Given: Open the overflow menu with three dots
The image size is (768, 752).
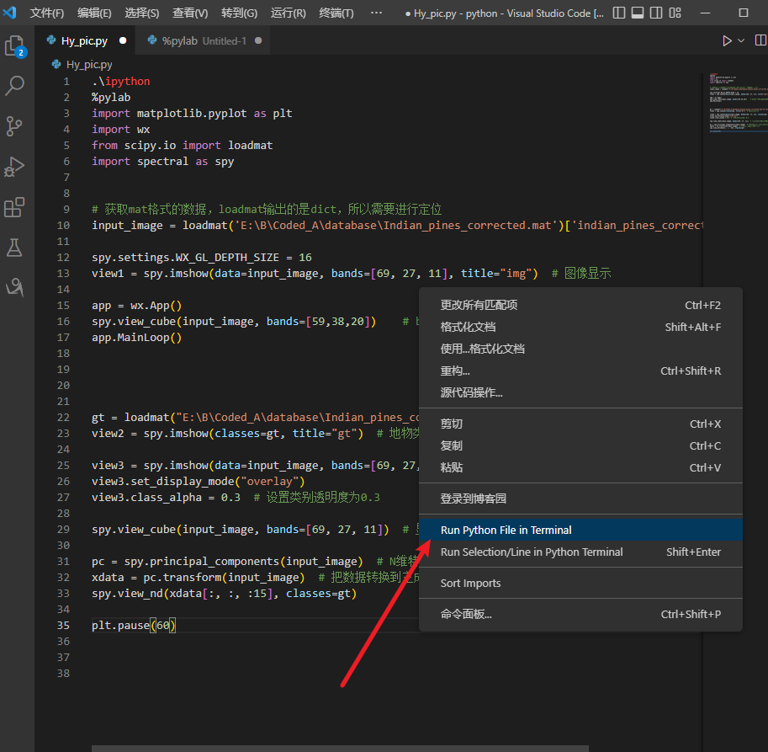Looking at the screenshot, I should point(376,13).
